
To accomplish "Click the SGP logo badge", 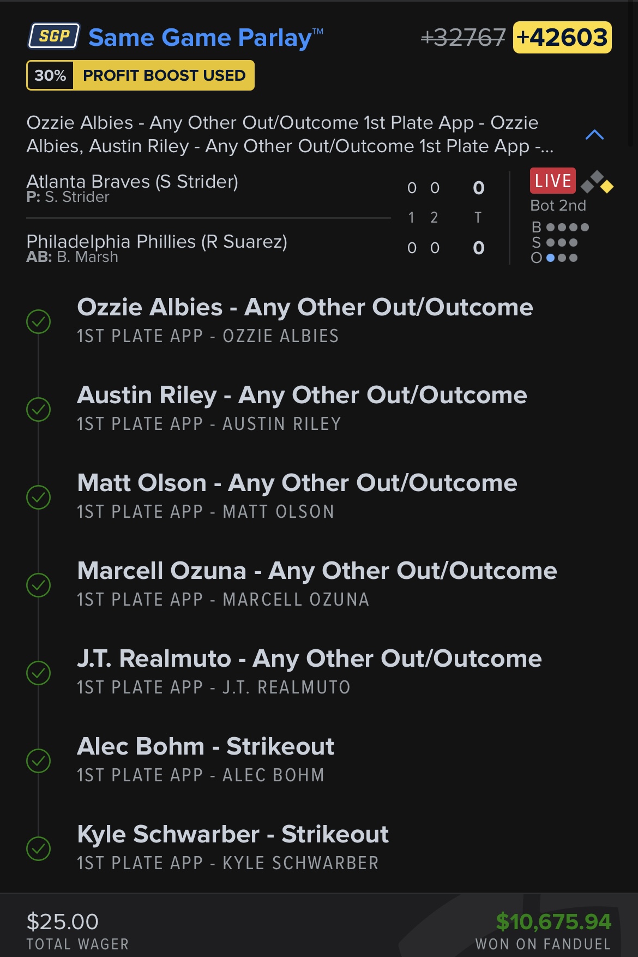I will tap(54, 36).
